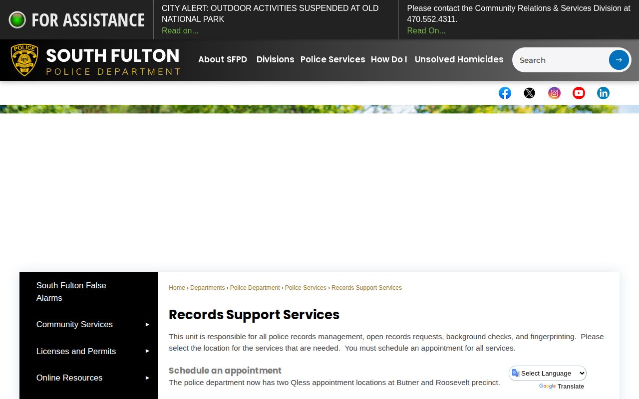Open Online Resources sidebar link
This screenshot has width=639, height=399.
click(69, 378)
